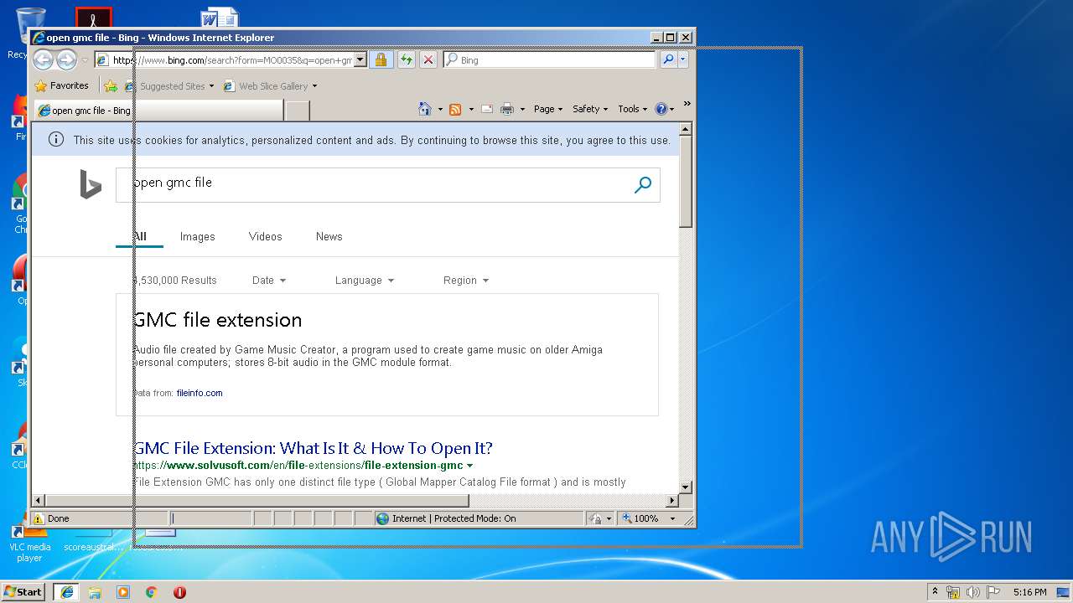Expand the Web Slice Gallery dropdown
Image resolution: width=1073 pixels, height=603 pixels.
(x=314, y=86)
